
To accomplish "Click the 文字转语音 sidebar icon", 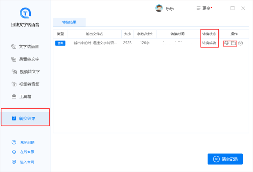I will coord(14,47).
